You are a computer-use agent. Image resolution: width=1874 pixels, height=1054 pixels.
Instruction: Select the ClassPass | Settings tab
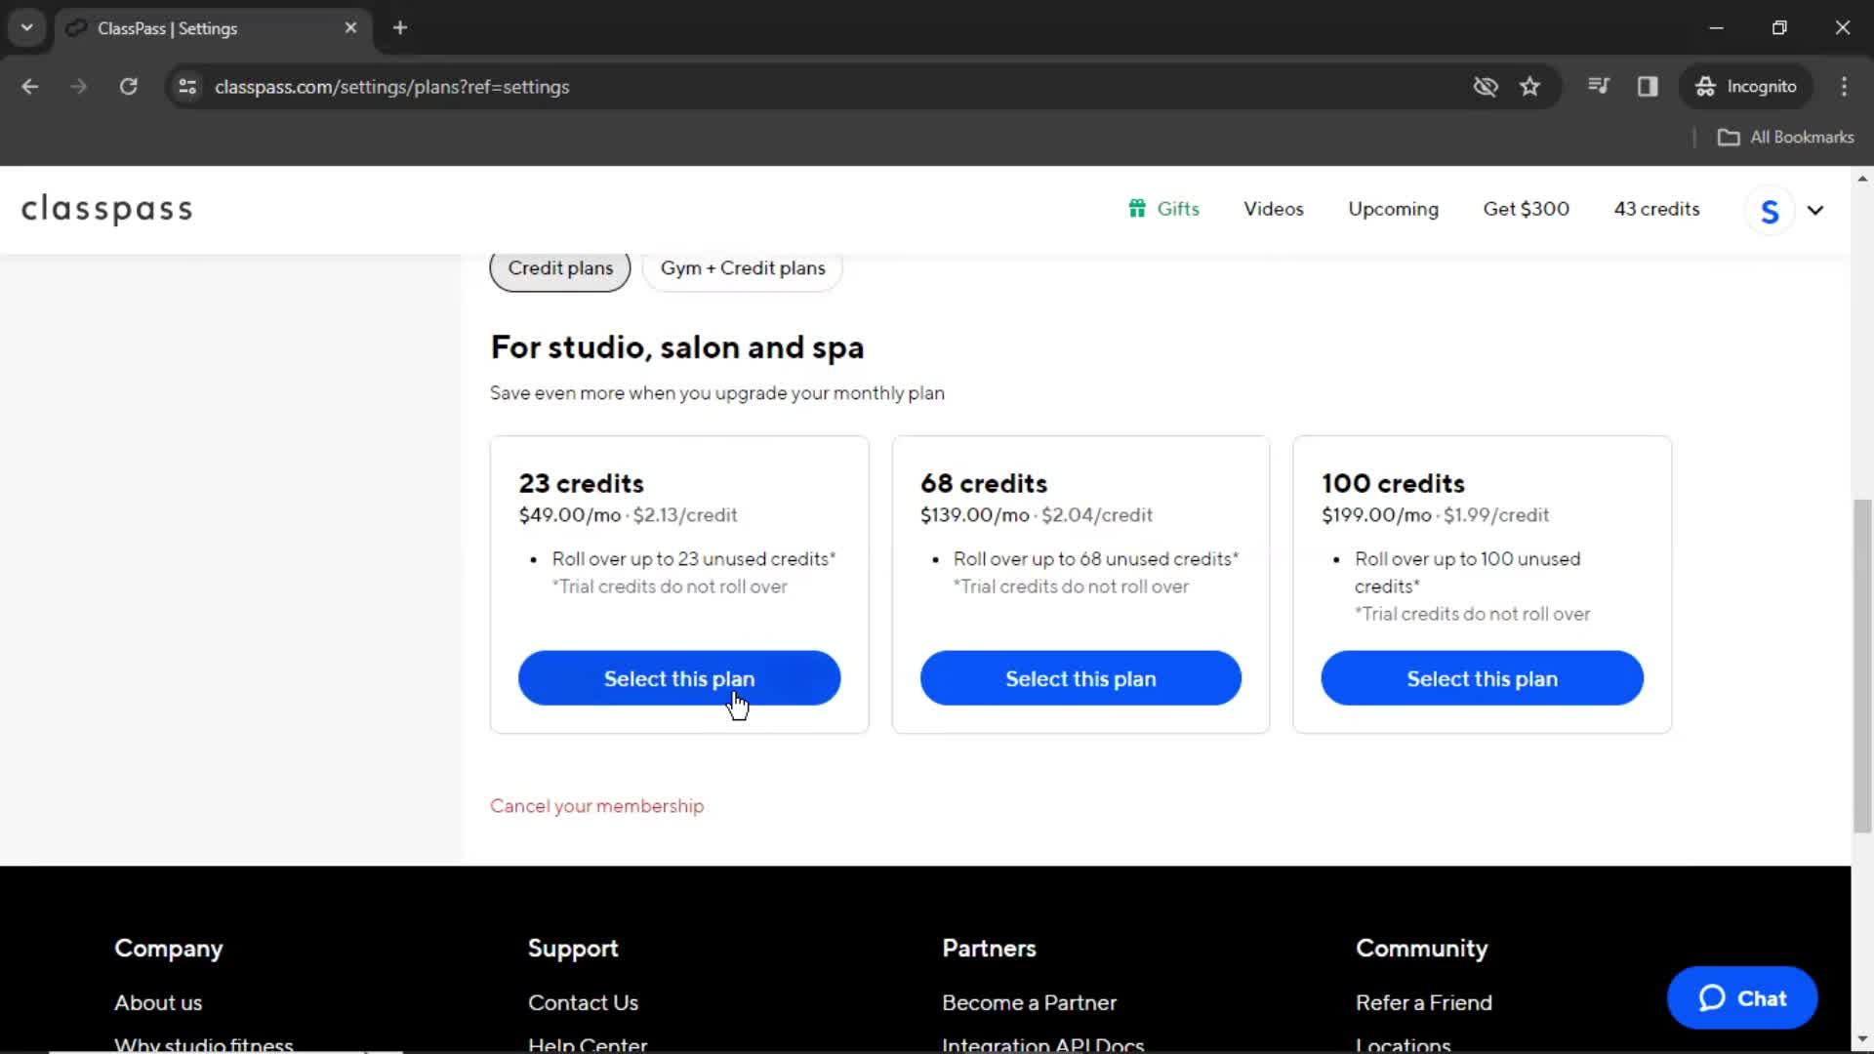pos(213,28)
